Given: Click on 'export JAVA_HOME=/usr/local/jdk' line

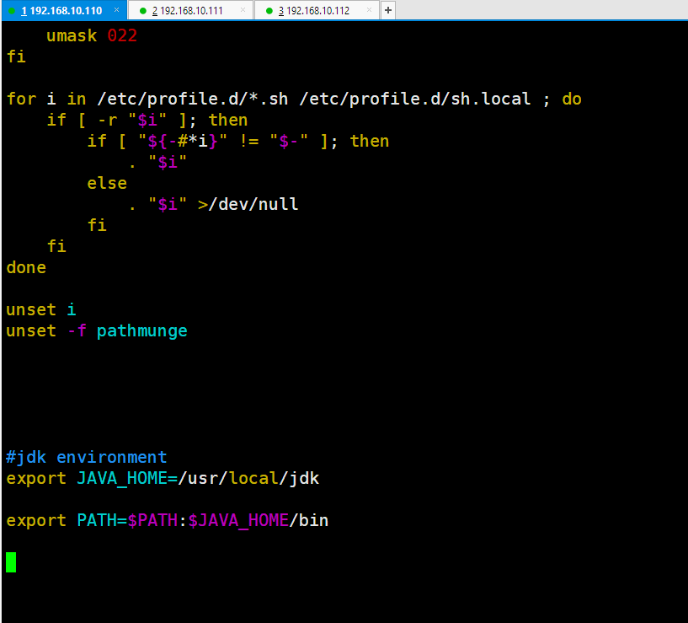Looking at the screenshot, I should 163,479.
